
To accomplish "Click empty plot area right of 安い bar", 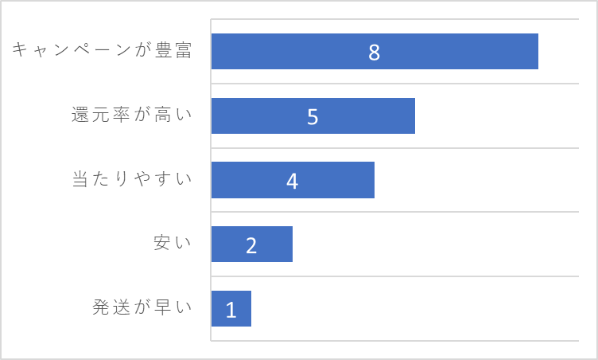I will point(435,245).
